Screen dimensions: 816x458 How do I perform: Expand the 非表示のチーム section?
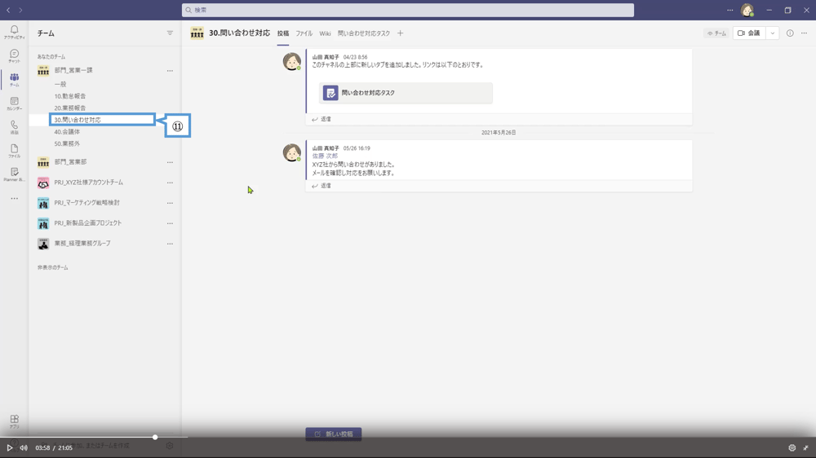(x=52, y=267)
